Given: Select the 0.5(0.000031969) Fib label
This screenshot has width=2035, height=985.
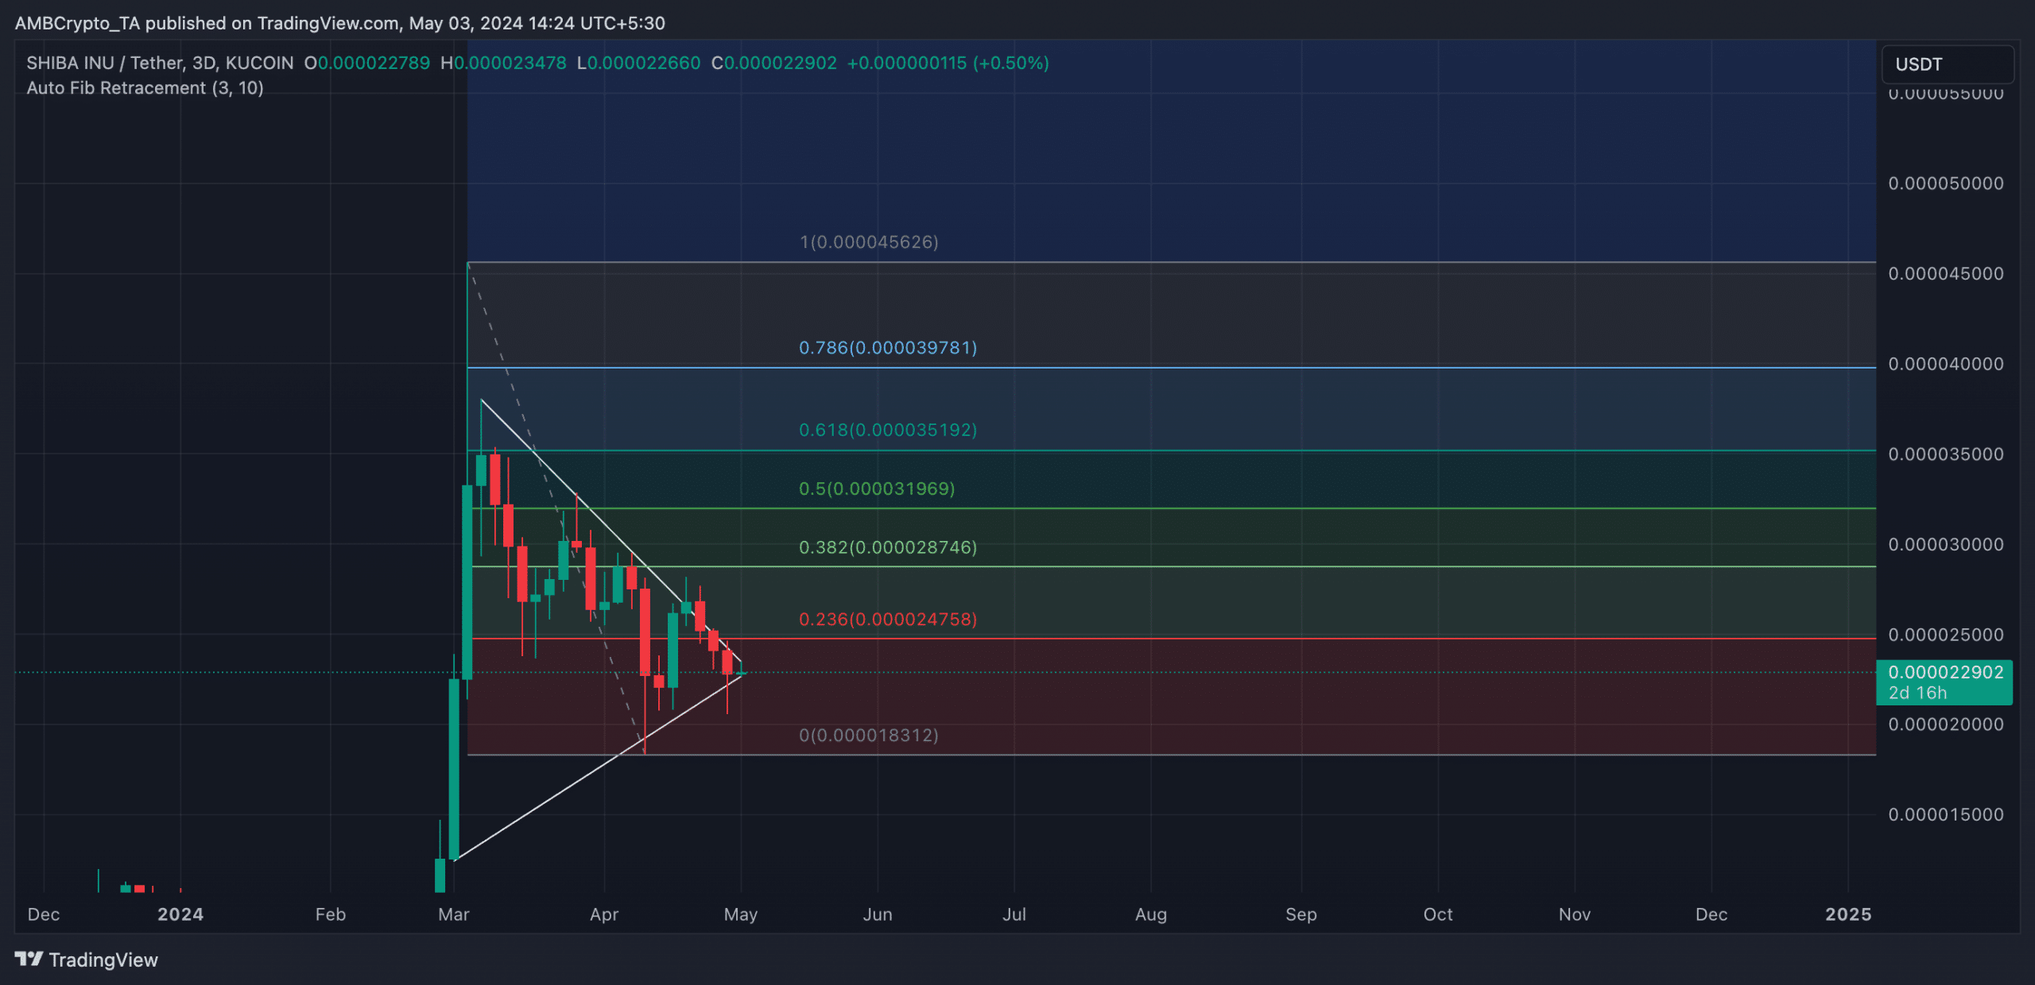Looking at the screenshot, I should pyautogui.click(x=877, y=489).
